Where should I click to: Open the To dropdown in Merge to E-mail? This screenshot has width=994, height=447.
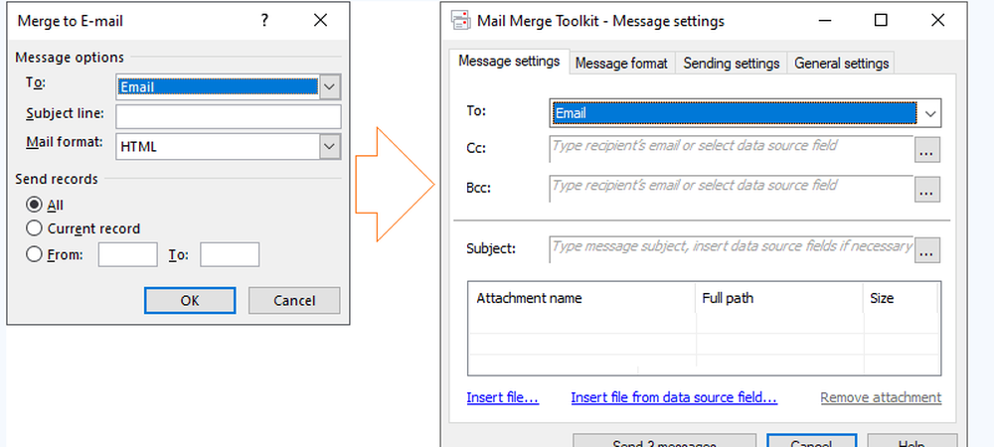(330, 87)
